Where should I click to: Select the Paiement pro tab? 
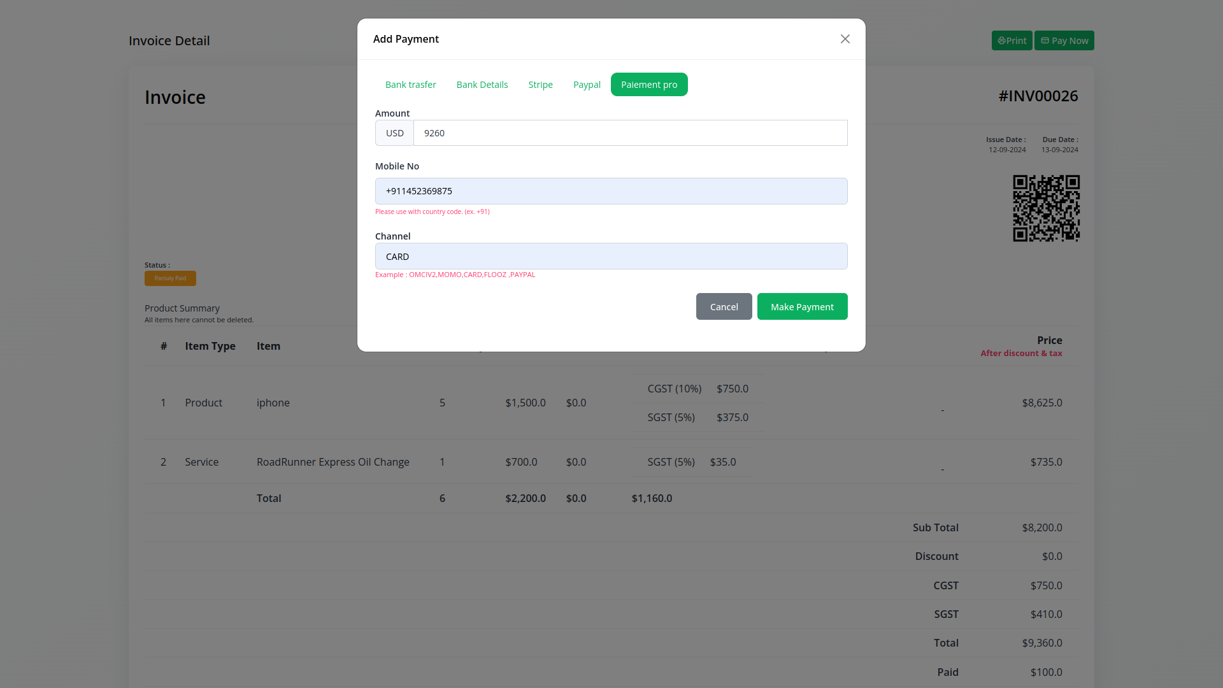[x=648, y=85]
